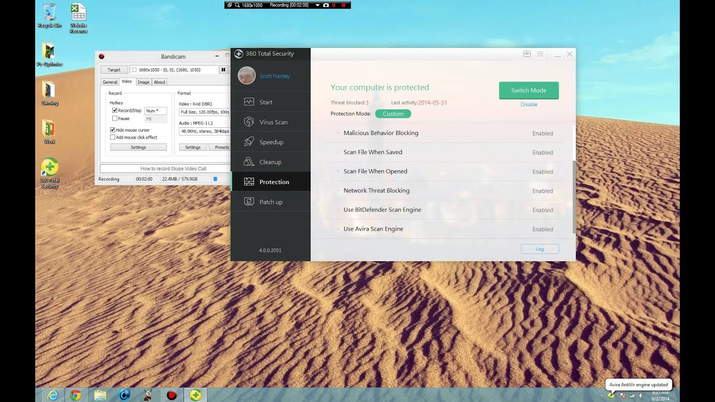Open the Start section in 360 sidebar
The image size is (715, 402).
(270, 102)
